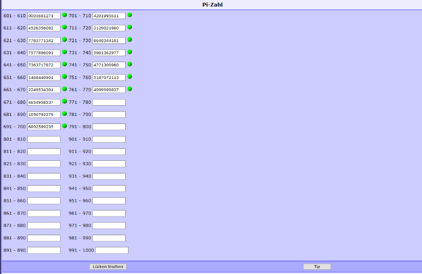Click the 881 - 890 input box

point(44,238)
